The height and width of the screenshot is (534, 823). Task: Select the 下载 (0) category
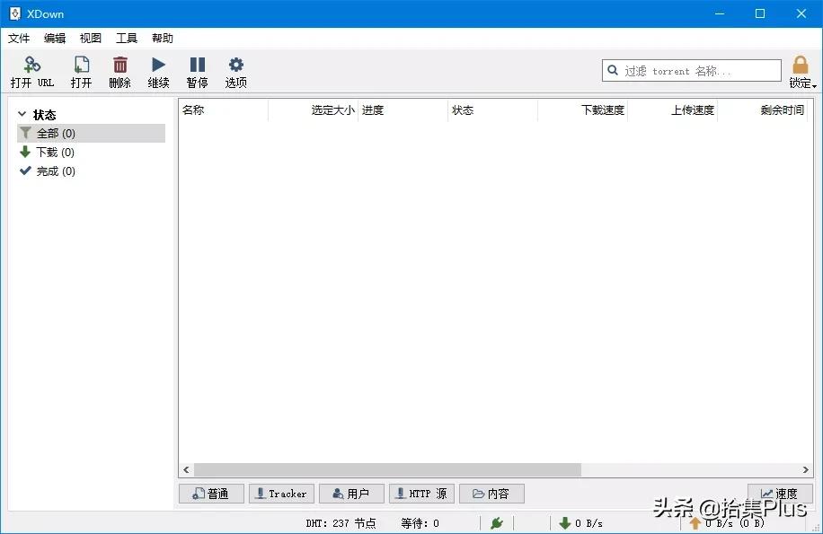(54, 152)
